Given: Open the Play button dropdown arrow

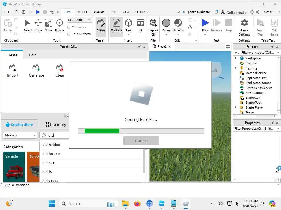Looking at the screenshot, I should 205,35.
